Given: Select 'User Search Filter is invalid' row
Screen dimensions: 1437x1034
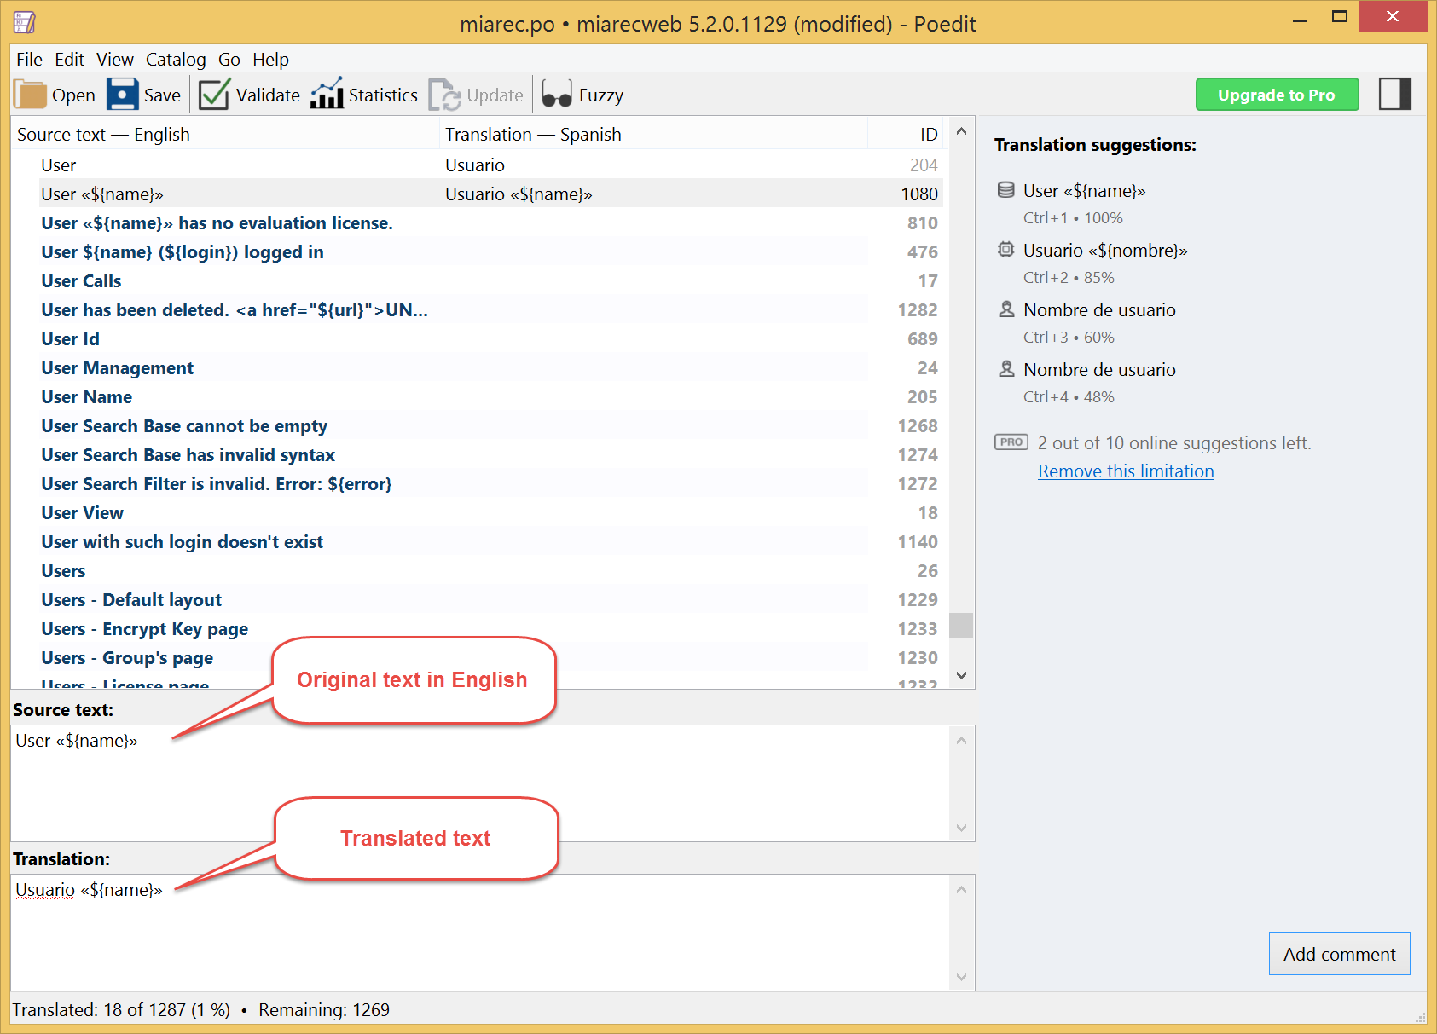Looking at the screenshot, I should click(x=478, y=483).
